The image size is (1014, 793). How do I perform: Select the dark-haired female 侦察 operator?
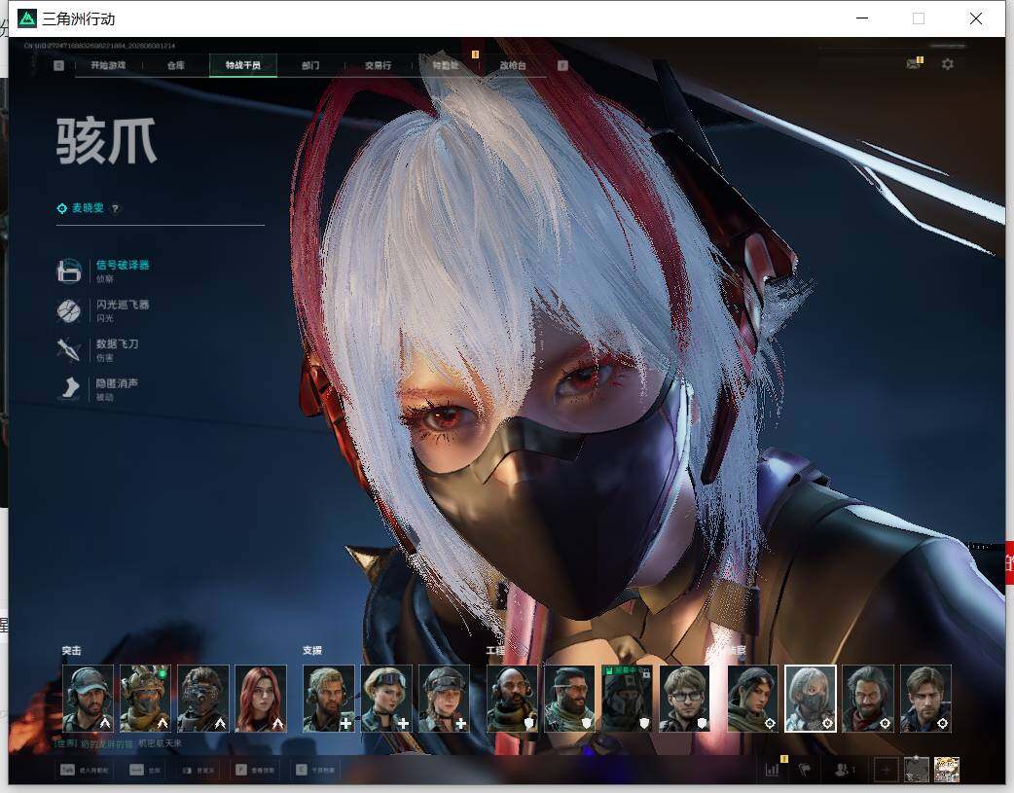[x=753, y=698]
